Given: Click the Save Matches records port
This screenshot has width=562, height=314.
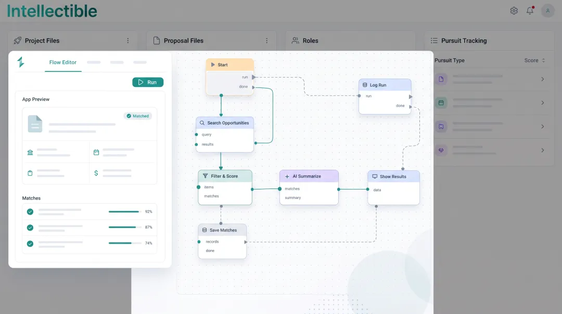Looking at the screenshot, I should tap(199, 242).
